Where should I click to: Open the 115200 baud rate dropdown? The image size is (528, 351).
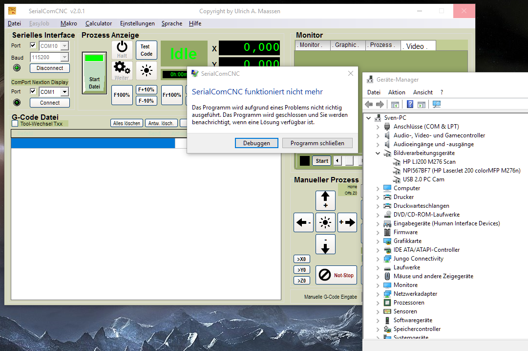pos(64,57)
